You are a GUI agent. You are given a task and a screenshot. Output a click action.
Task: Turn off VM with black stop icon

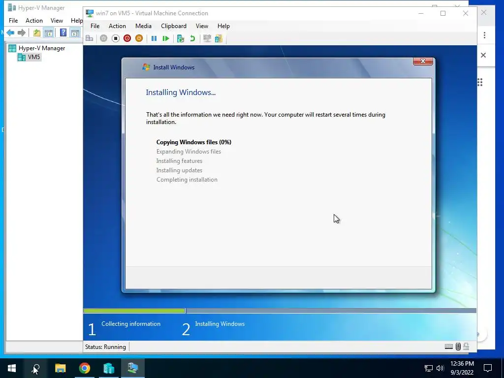(115, 38)
